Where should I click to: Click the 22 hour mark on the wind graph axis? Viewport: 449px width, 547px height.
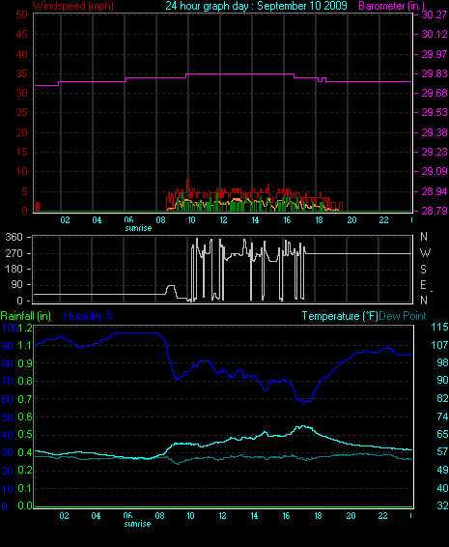click(383, 220)
